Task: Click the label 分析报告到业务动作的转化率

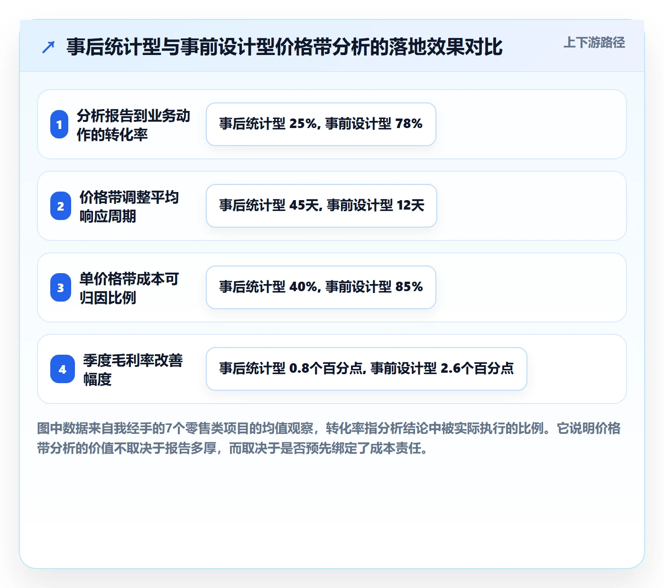Action: click(133, 125)
